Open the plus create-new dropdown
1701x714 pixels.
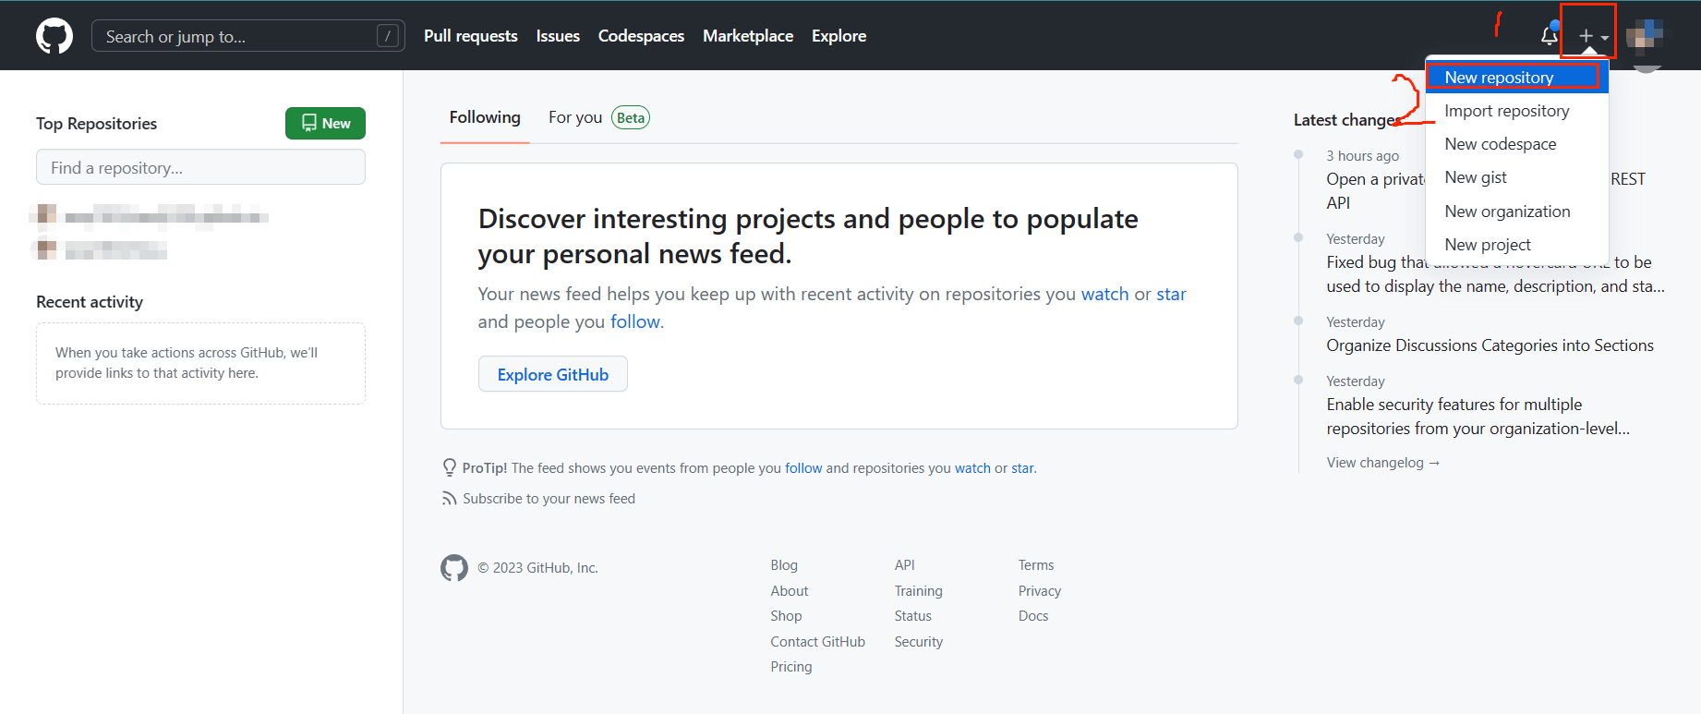1593,36
